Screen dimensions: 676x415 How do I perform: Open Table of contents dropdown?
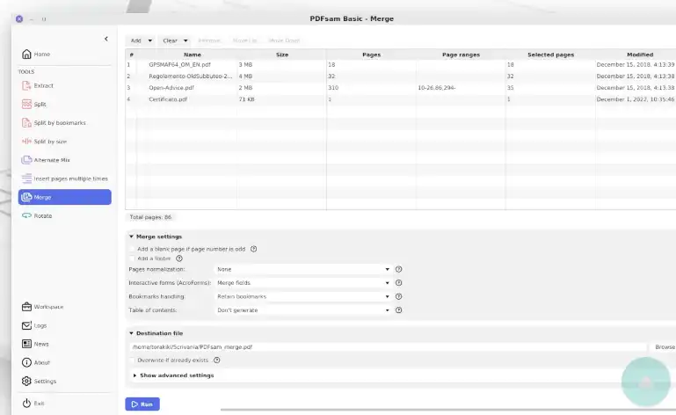point(303,310)
